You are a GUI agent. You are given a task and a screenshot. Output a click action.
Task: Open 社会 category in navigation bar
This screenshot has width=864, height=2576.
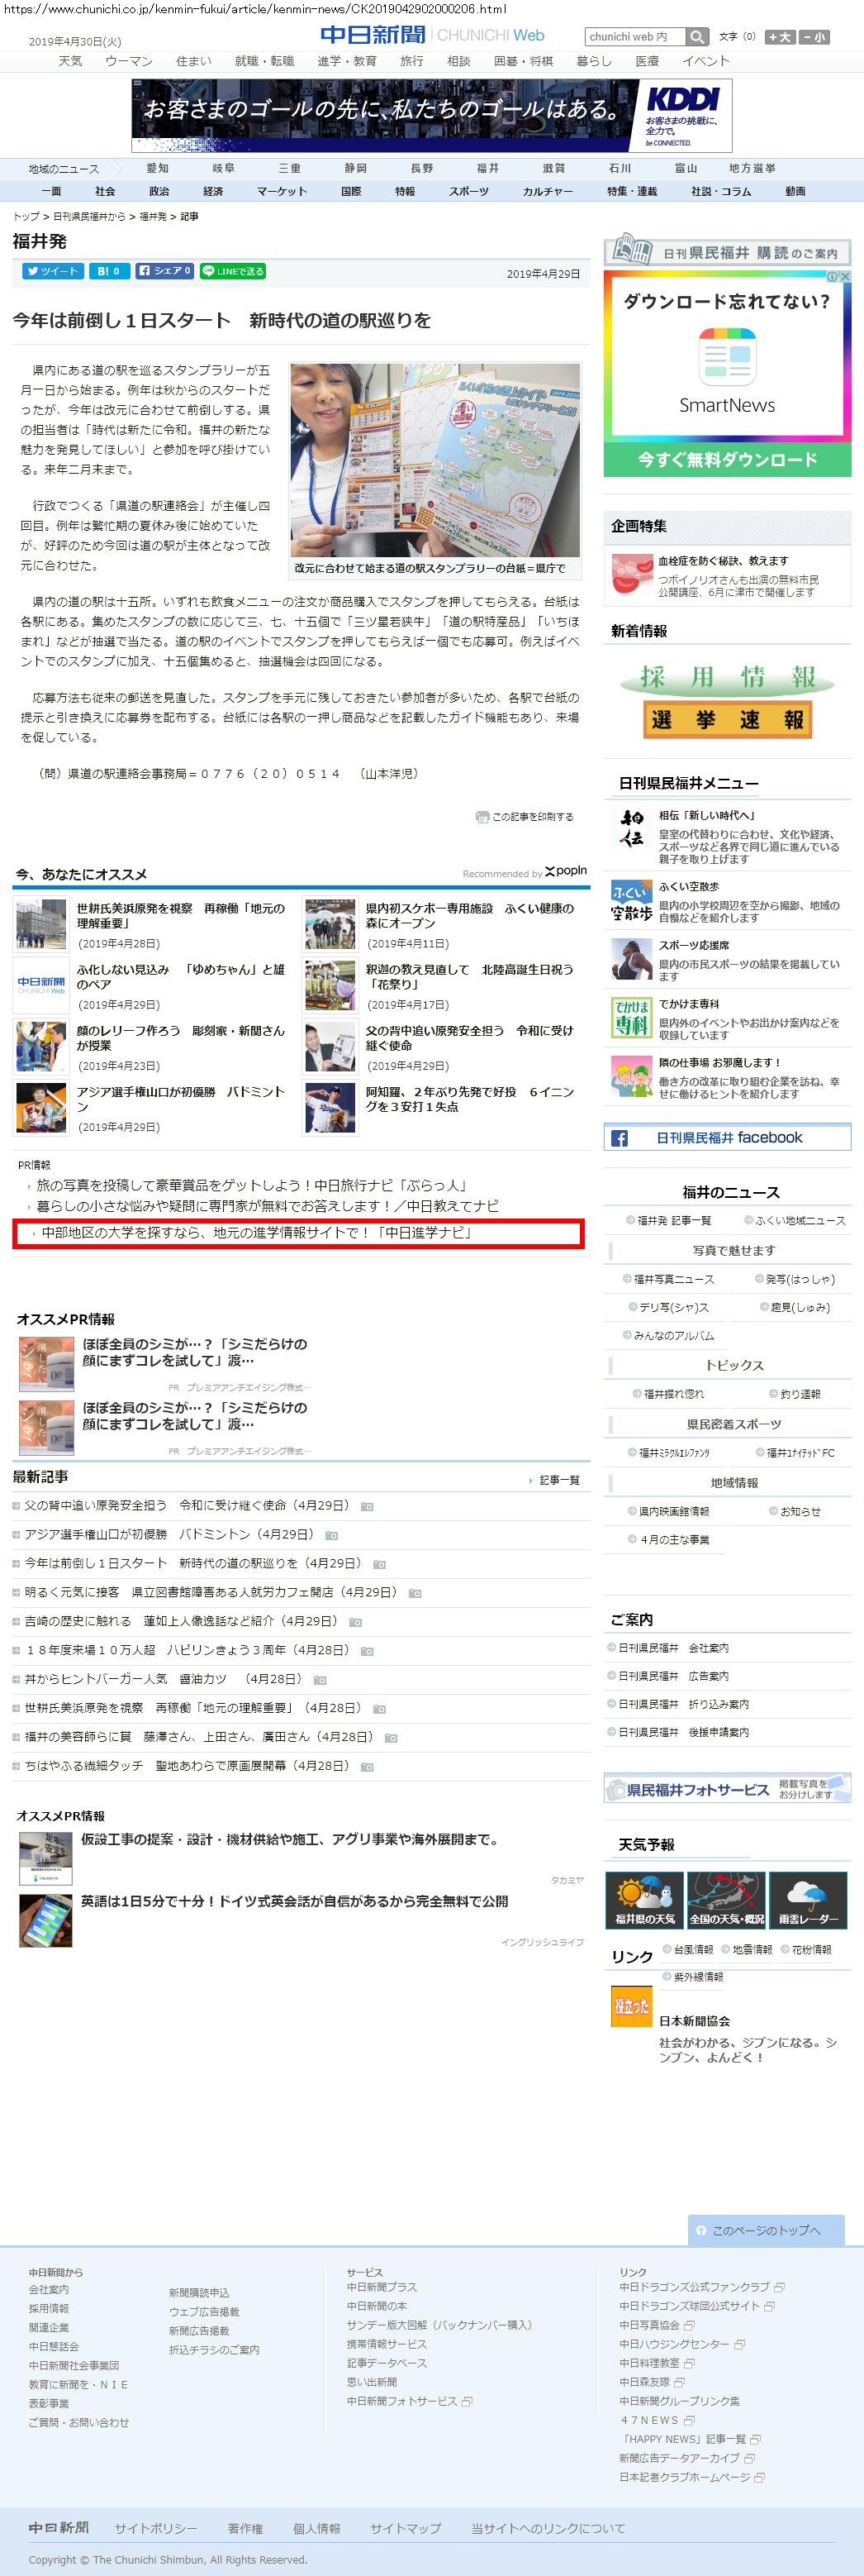pos(105,191)
